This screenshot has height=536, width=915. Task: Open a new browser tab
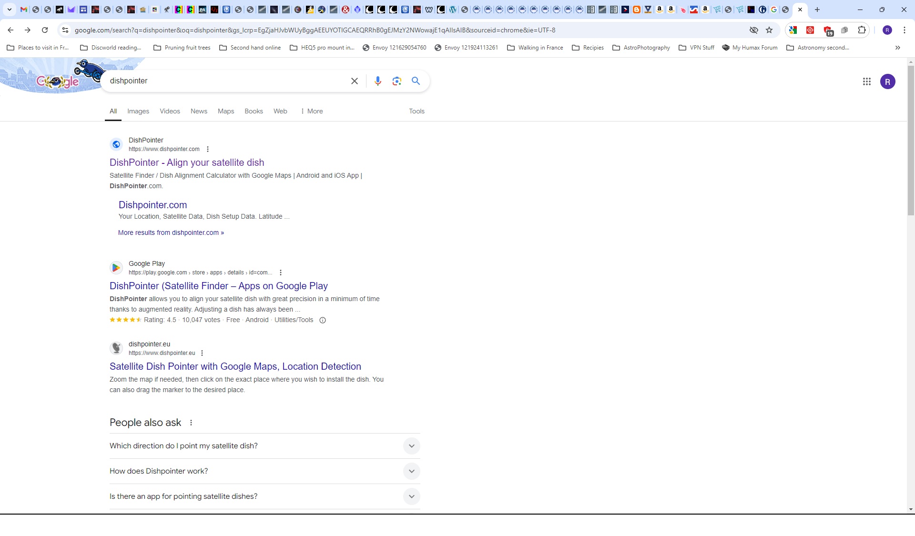point(817,10)
